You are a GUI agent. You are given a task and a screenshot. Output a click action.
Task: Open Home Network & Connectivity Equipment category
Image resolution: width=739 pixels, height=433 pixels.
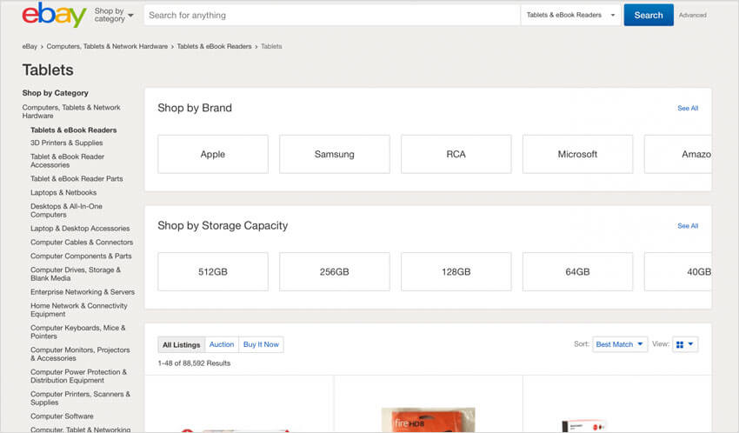click(x=79, y=310)
